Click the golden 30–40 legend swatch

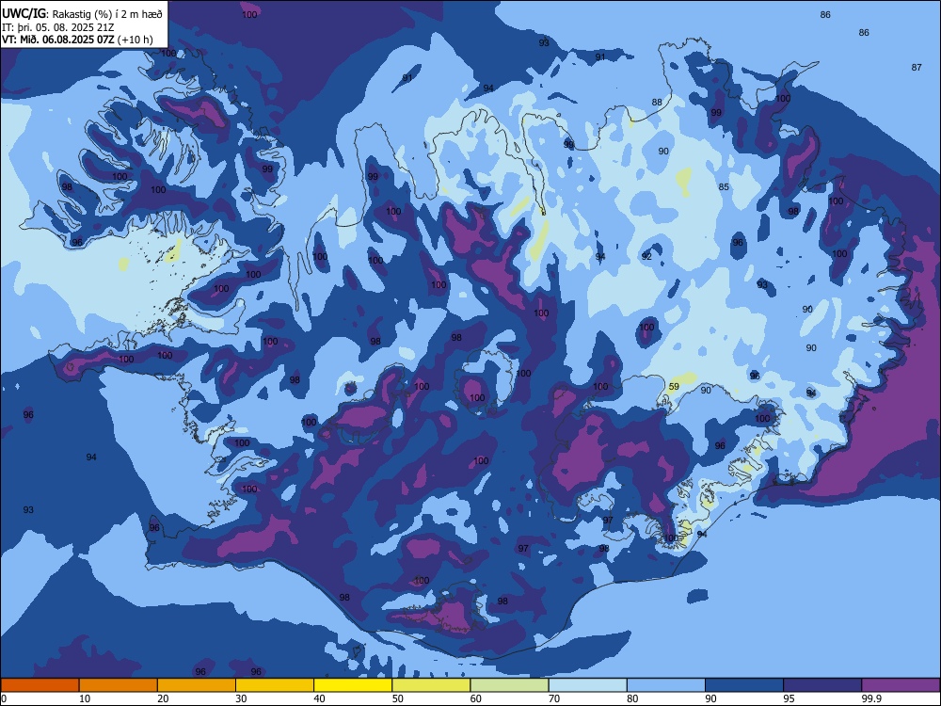(x=275, y=685)
